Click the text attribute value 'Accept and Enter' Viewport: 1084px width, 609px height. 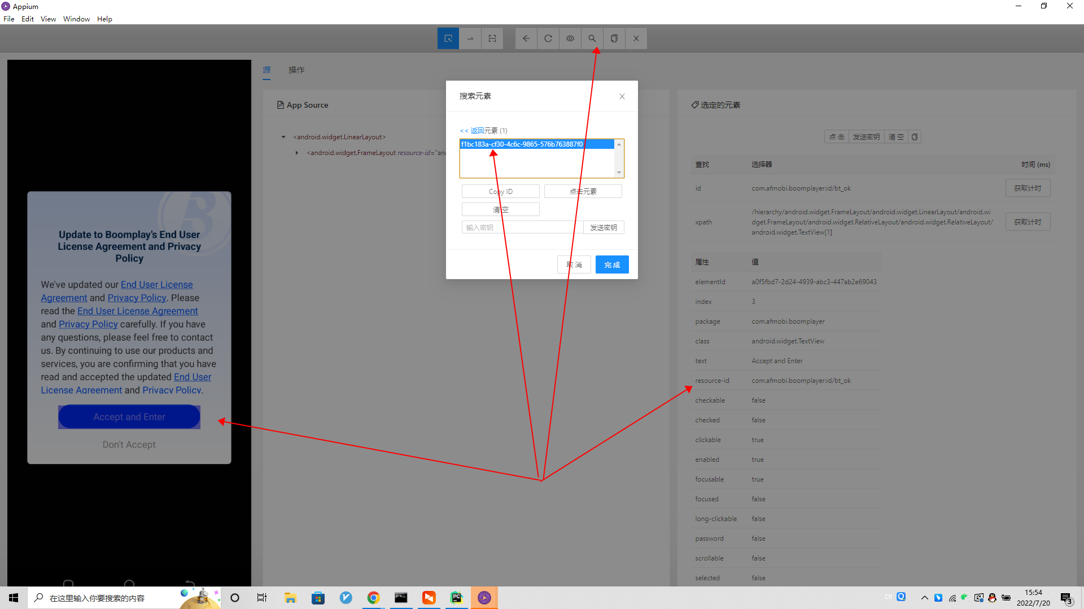point(777,361)
